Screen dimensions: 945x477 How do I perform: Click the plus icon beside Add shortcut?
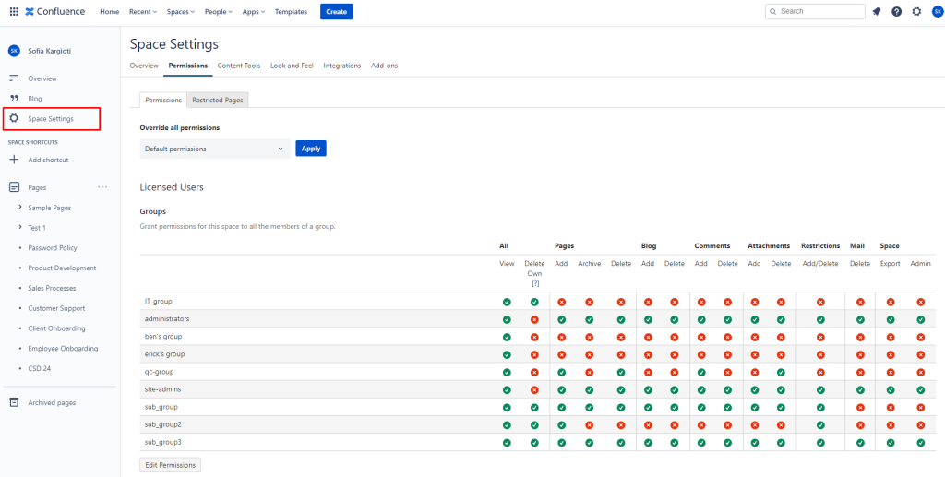click(x=14, y=160)
